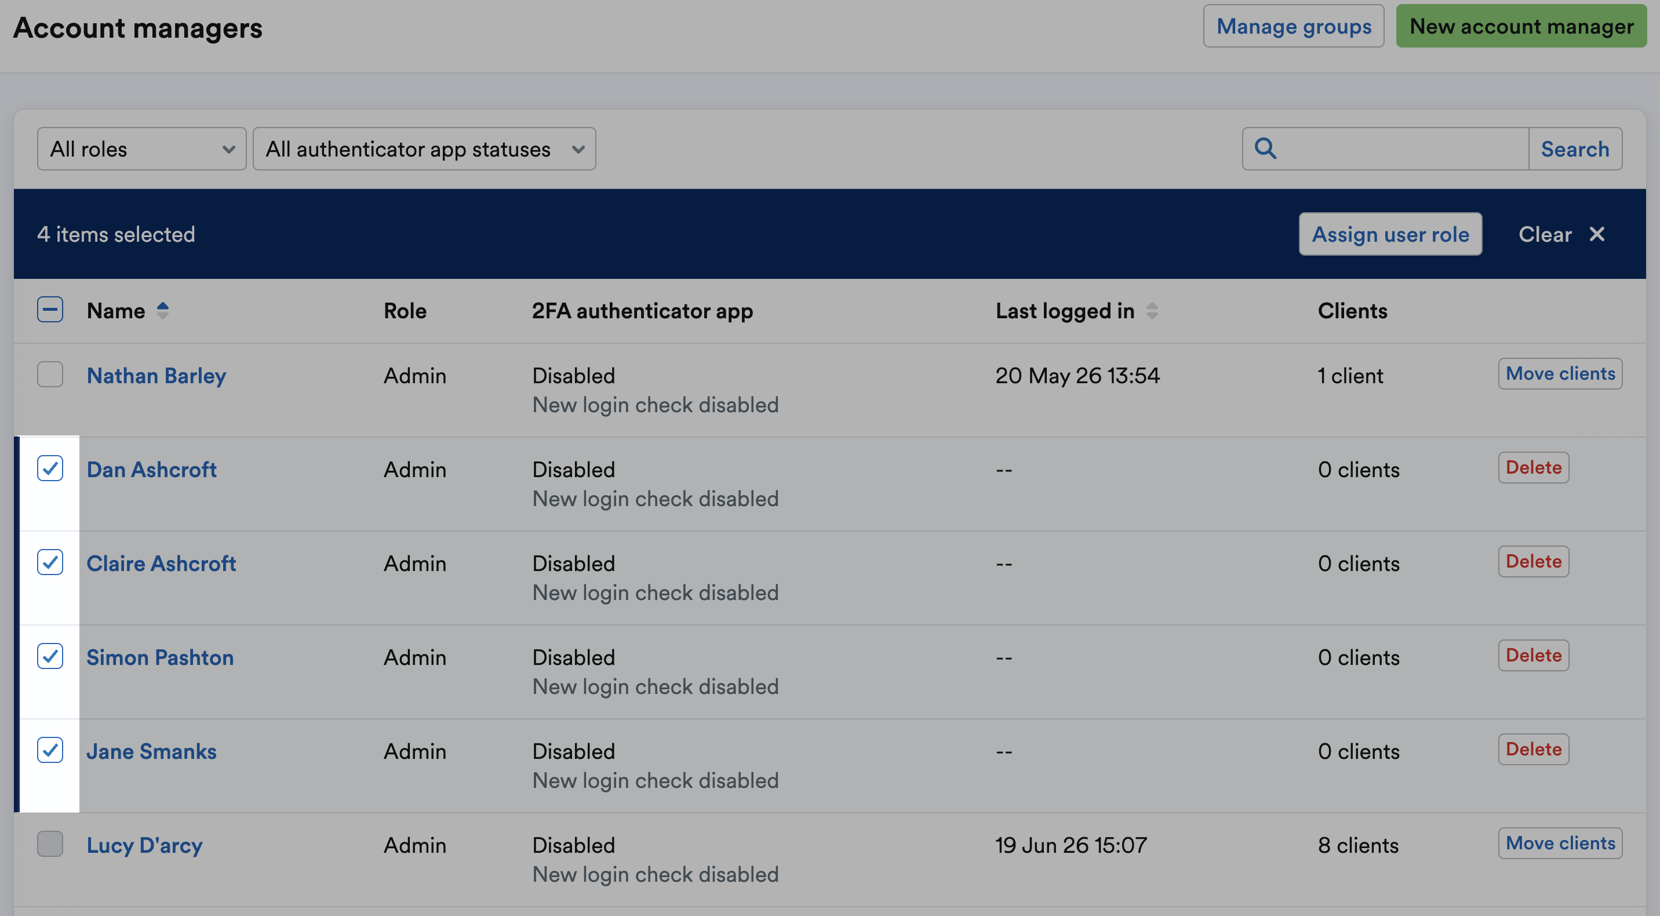Click the X icon next to Clear
The width and height of the screenshot is (1660, 916).
tap(1597, 234)
